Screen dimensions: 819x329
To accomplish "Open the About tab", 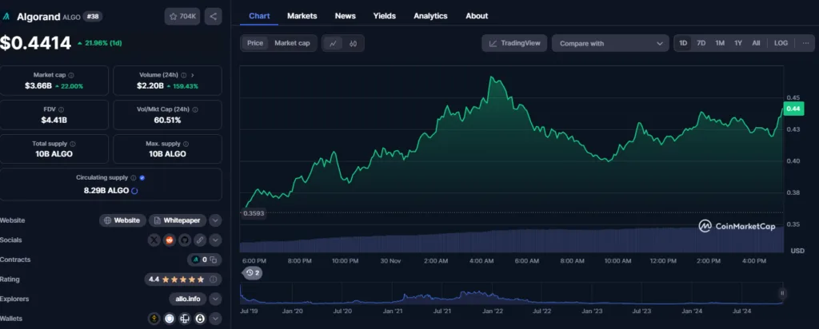I will 477,16.
